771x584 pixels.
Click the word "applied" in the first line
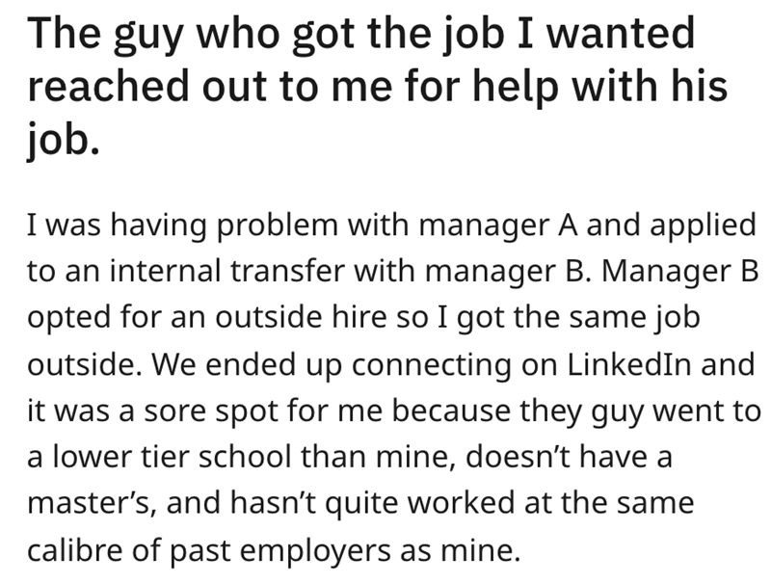pyautogui.click(x=703, y=226)
